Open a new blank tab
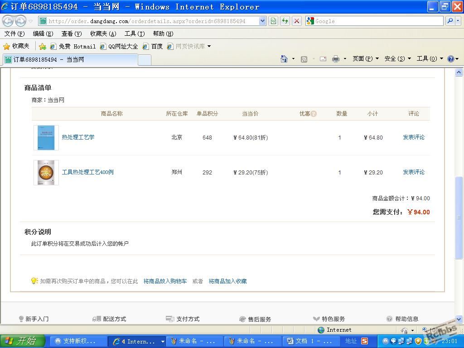 tap(145, 60)
